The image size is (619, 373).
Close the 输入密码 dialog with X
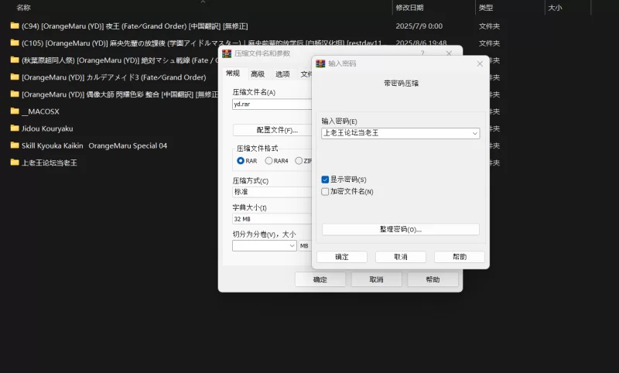480,63
